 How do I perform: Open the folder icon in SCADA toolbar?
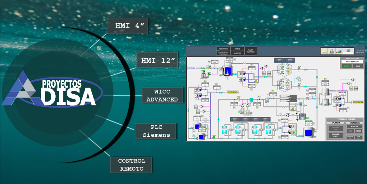[x=324, y=51]
